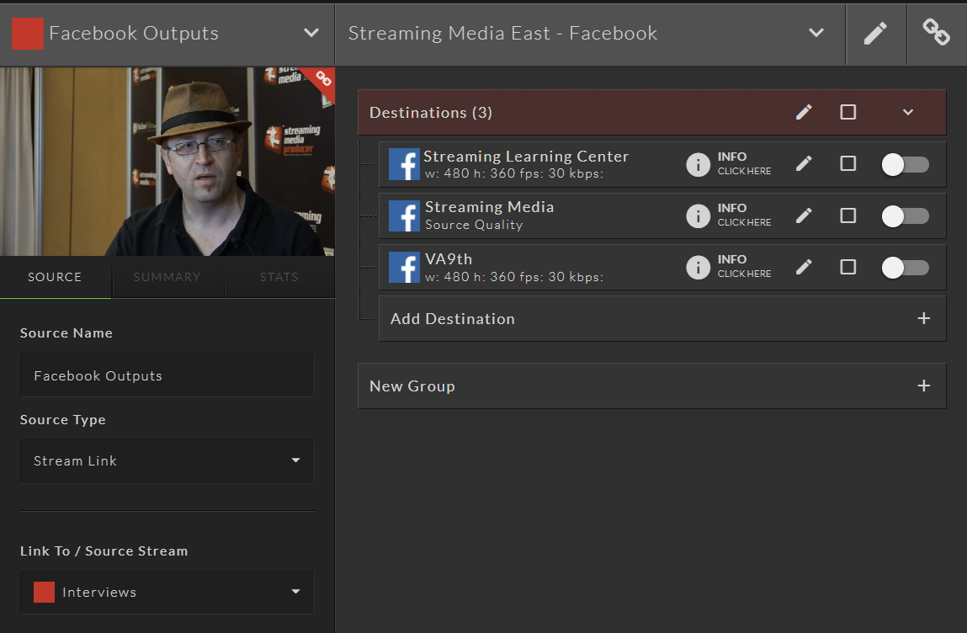The height and width of the screenshot is (633, 967).
Task: Click Add Destination text
Action: 453,319
